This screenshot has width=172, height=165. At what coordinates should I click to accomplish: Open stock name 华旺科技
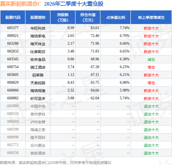pos(38,28)
